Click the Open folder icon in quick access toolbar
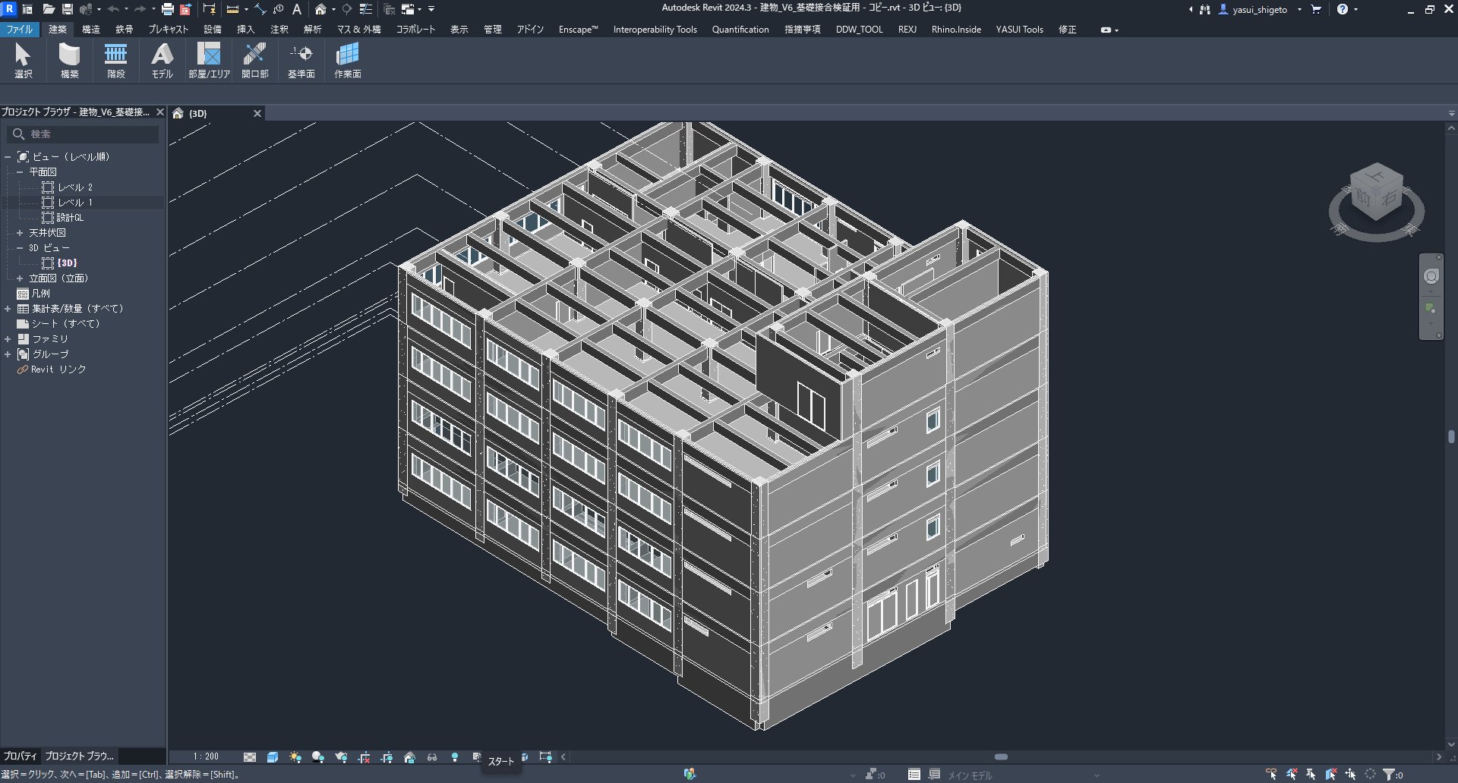Image resolution: width=1458 pixels, height=783 pixels. (49, 9)
